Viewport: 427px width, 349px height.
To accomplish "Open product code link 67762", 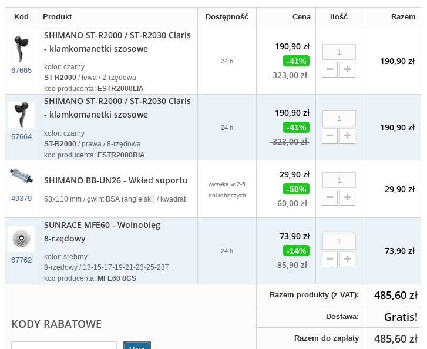I will (21, 260).
